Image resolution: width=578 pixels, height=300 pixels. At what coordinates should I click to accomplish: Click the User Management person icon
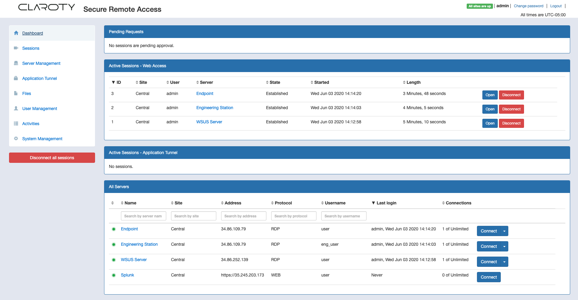16,108
